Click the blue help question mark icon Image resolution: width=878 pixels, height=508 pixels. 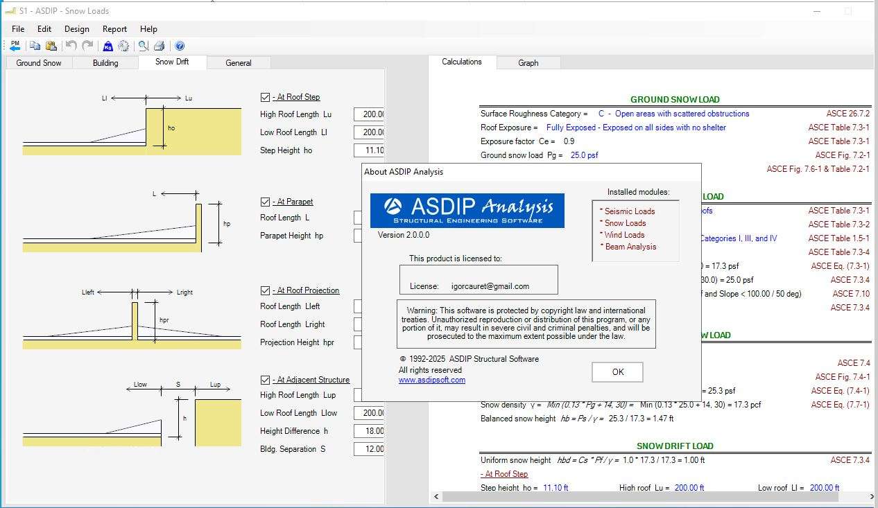[180, 46]
